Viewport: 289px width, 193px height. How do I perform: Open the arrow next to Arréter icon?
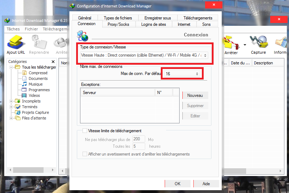[245, 45]
